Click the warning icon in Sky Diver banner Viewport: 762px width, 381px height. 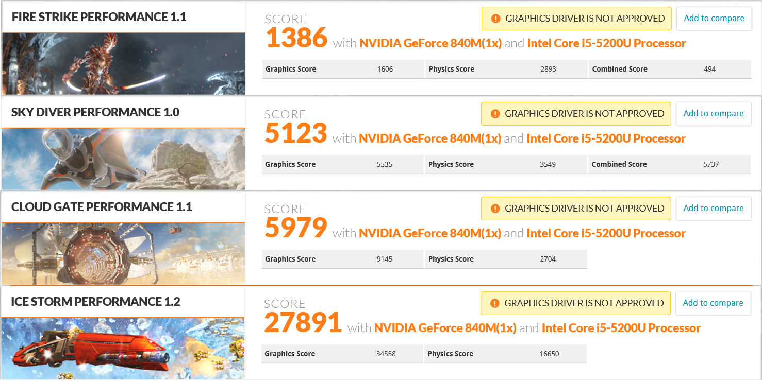[x=495, y=114]
